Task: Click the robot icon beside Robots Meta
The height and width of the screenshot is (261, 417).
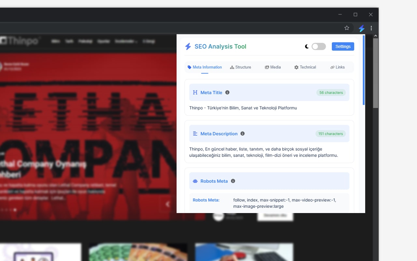Action: (195, 181)
